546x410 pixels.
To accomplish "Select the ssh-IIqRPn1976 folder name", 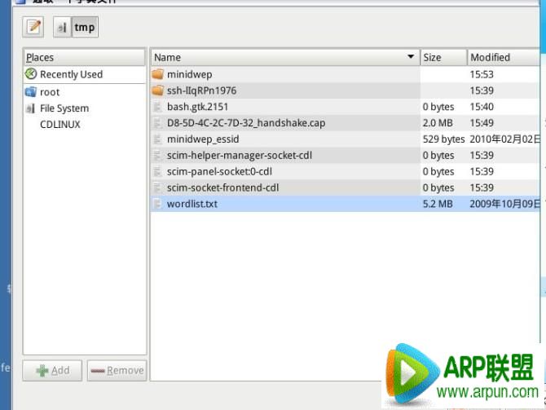I will pos(201,90).
